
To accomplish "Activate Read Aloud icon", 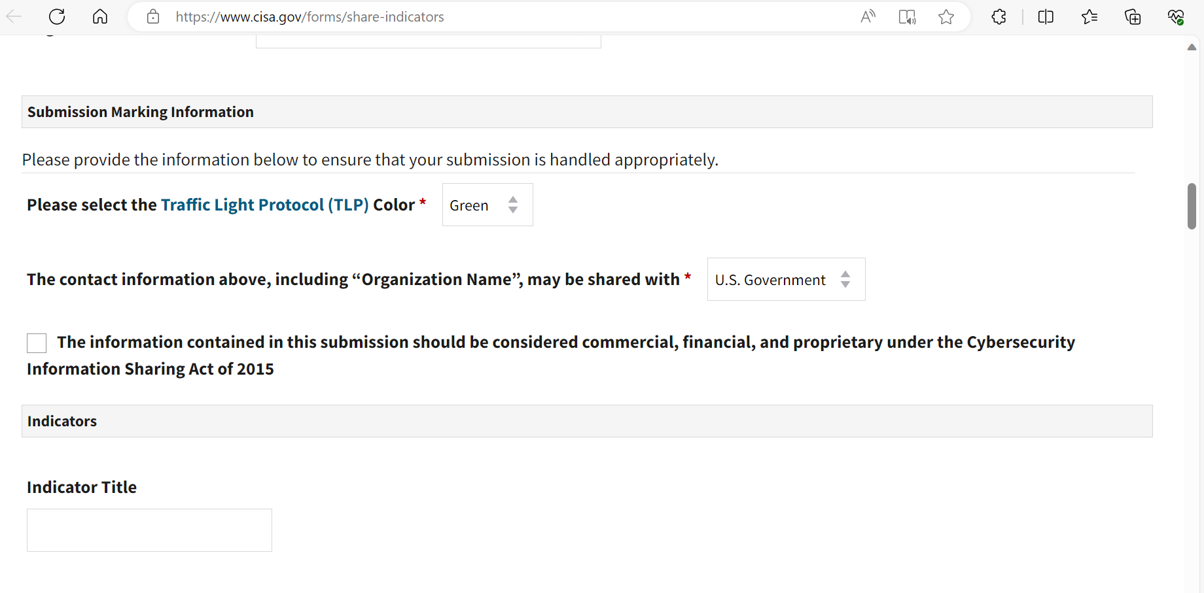I will pyautogui.click(x=868, y=17).
